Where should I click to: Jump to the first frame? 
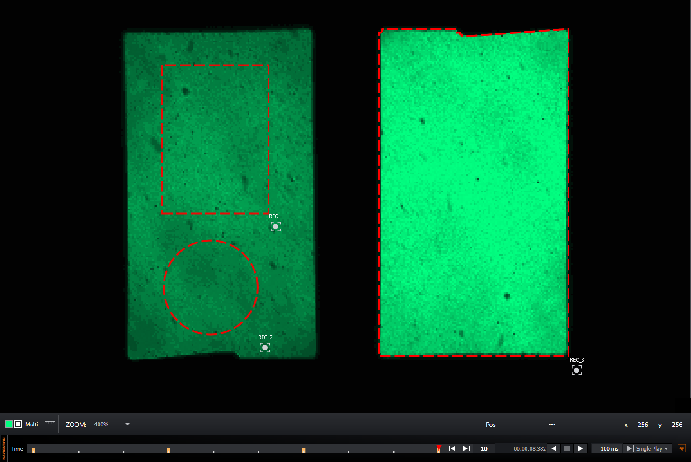point(451,448)
